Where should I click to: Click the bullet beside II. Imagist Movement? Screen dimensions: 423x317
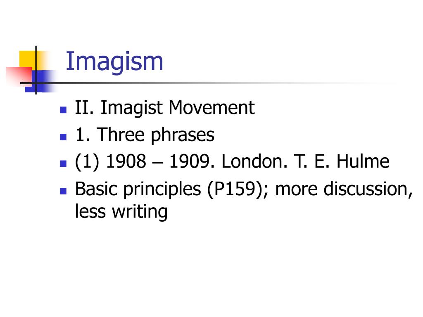pyautogui.click(x=63, y=110)
